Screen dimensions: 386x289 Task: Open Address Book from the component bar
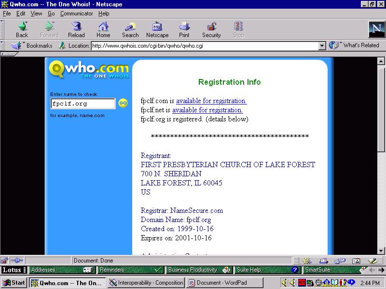[356, 261]
